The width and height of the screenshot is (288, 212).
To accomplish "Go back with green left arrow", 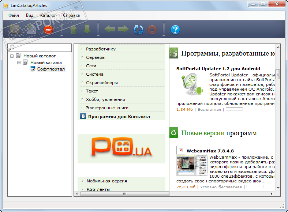I will pos(110,29).
